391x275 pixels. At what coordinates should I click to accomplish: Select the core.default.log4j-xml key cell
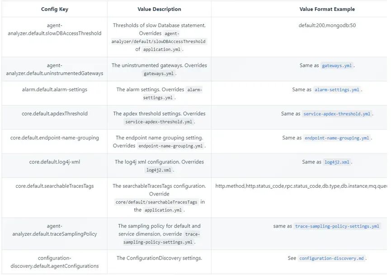click(55, 162)
